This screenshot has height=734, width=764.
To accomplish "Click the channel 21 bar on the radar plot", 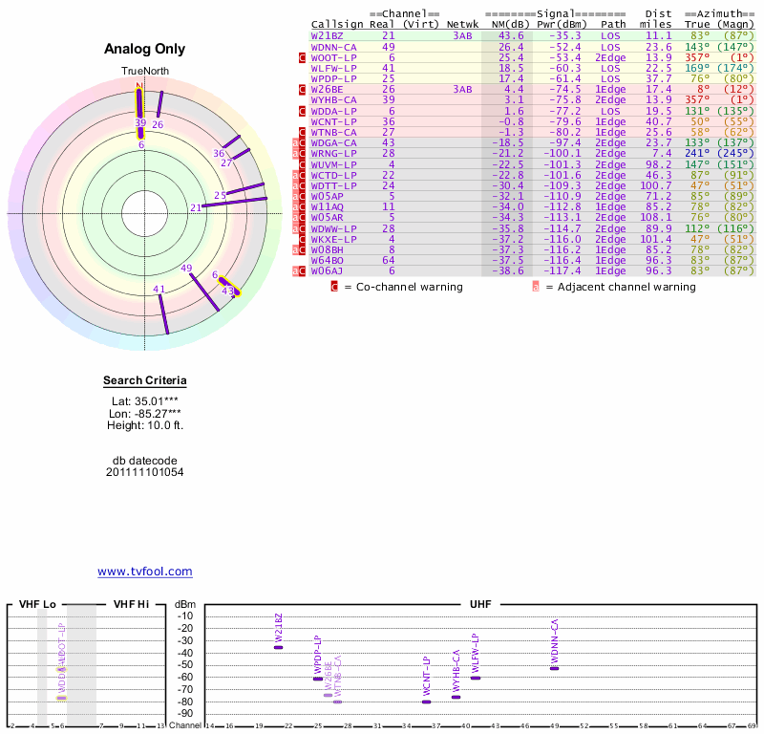I will click(x=232, y=202).
